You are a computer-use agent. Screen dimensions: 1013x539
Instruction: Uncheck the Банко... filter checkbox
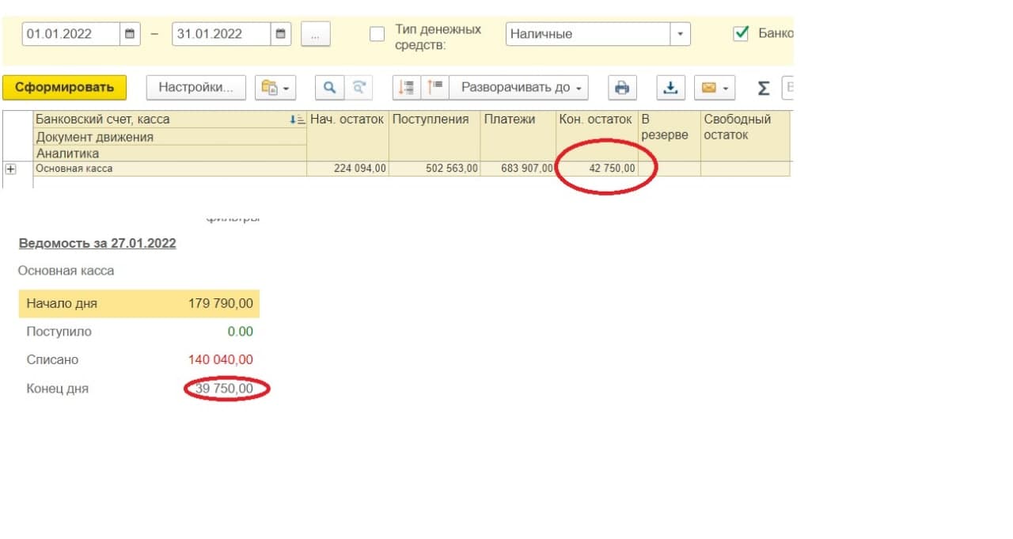(x=741, y=34)
